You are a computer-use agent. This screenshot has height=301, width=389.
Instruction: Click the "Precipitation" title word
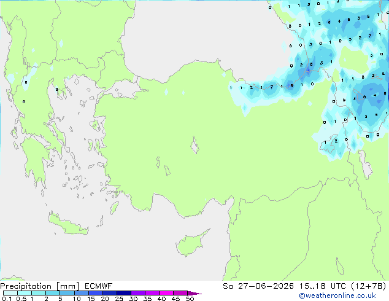tap(26, 286)
